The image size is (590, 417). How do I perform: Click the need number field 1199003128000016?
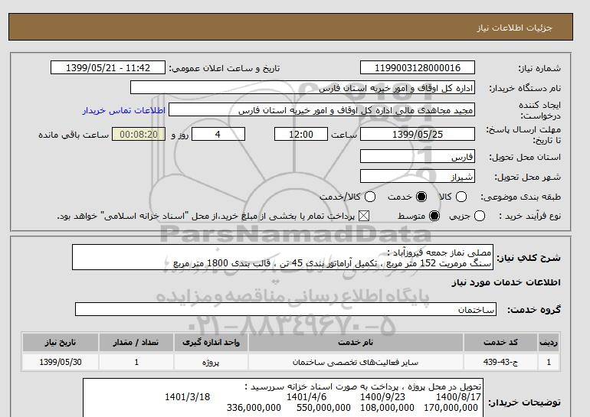pyautogui.click(x=418, y=68)
